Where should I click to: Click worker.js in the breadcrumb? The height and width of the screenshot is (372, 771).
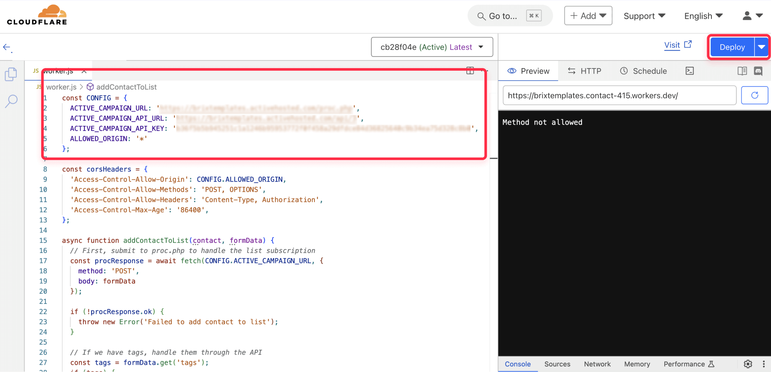tap(61, 87)
